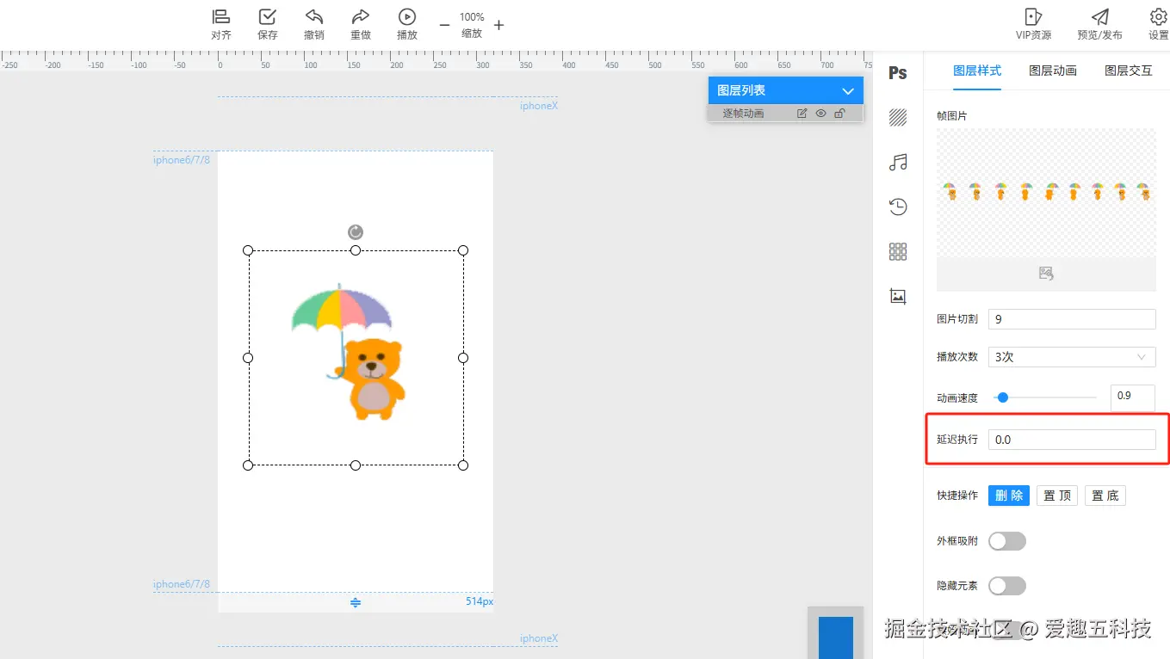Image resolution: width=1170 pixels, height=659 pixels.
Task: Collapse the 图层列表 panel
Action: [x=848, y=90]
